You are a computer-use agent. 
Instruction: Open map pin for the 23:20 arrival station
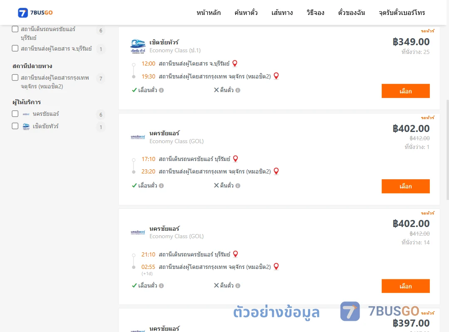tap(276, 171)
